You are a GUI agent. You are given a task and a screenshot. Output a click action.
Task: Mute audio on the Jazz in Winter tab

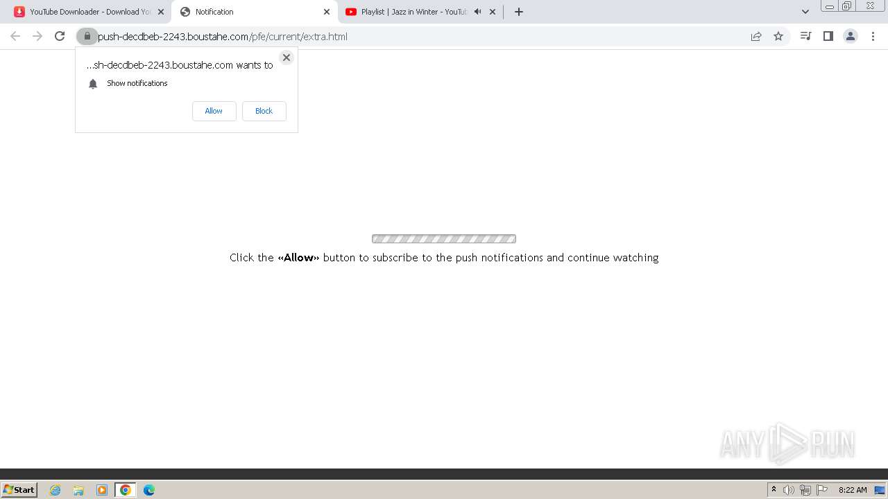pyautogui.click(x=477, y=12)
